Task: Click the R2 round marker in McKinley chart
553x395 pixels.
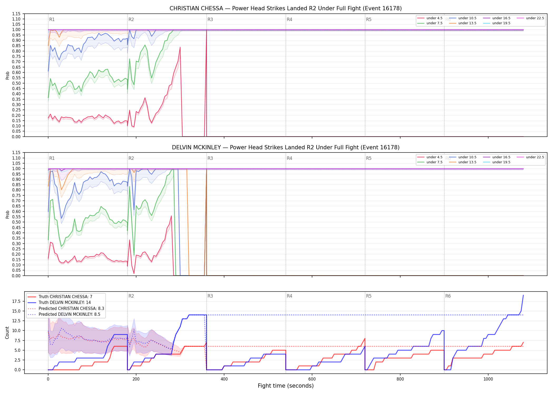Action: click(131, 158)
